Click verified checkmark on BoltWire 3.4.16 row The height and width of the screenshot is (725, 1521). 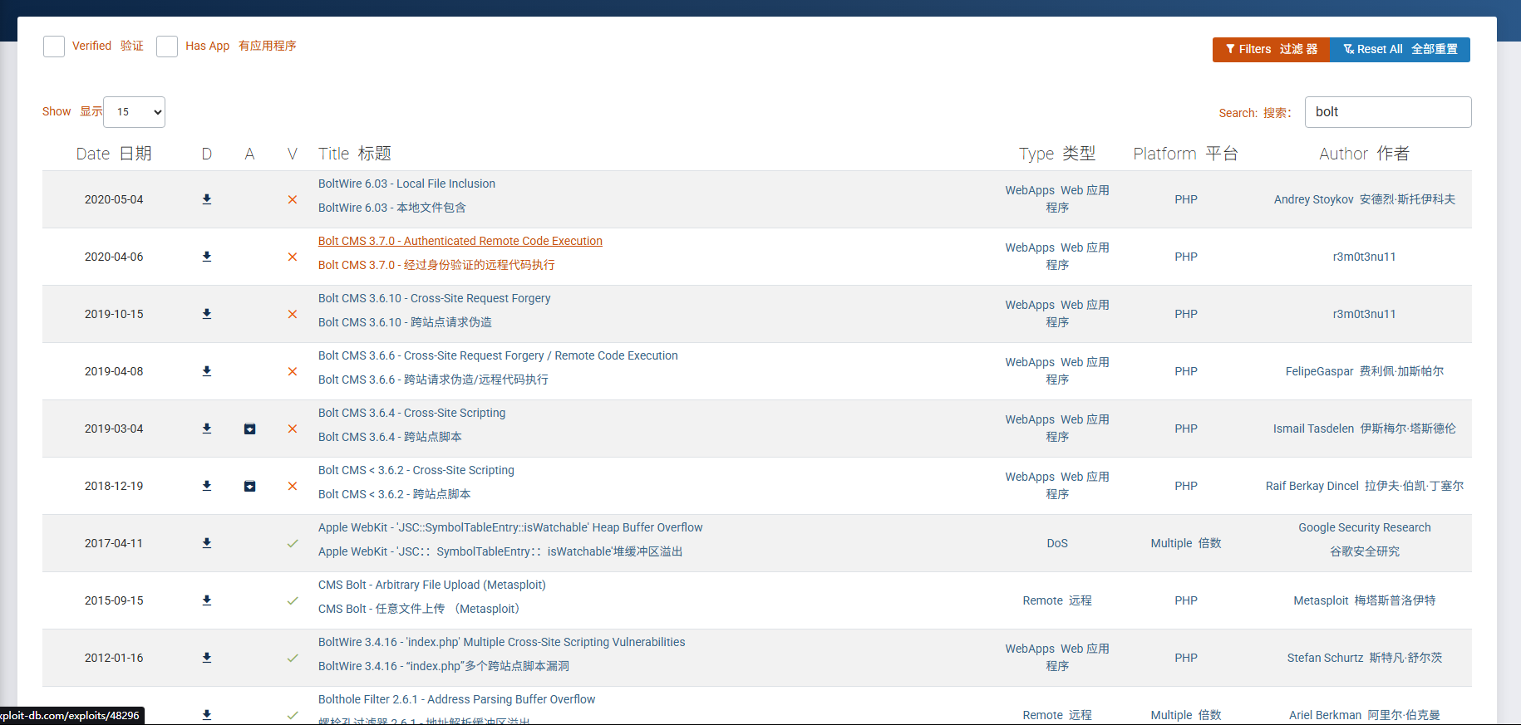(293, 658)
